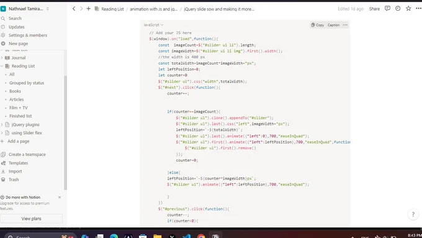Create a New page from sidebar

(18, 43)
